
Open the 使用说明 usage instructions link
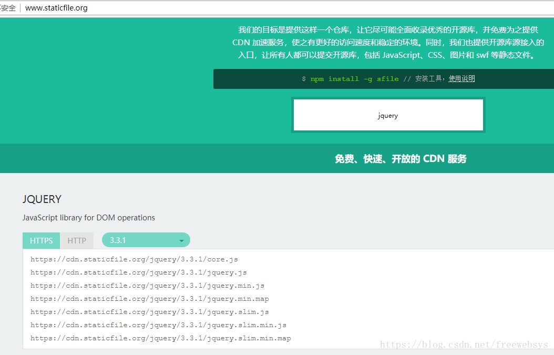pos(461,78)
